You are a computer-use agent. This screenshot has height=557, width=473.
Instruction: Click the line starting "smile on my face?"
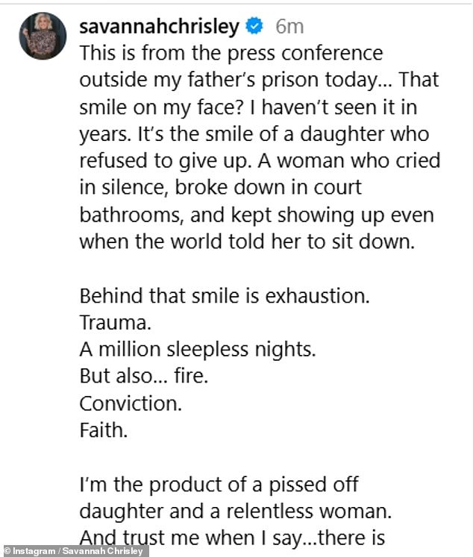pos(248,107)
